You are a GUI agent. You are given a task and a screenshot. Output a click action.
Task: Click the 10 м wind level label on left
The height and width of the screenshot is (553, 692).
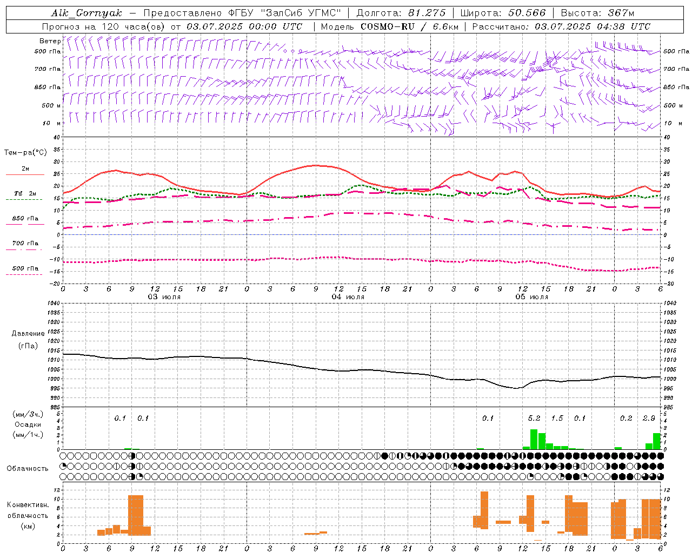[52, 123]
